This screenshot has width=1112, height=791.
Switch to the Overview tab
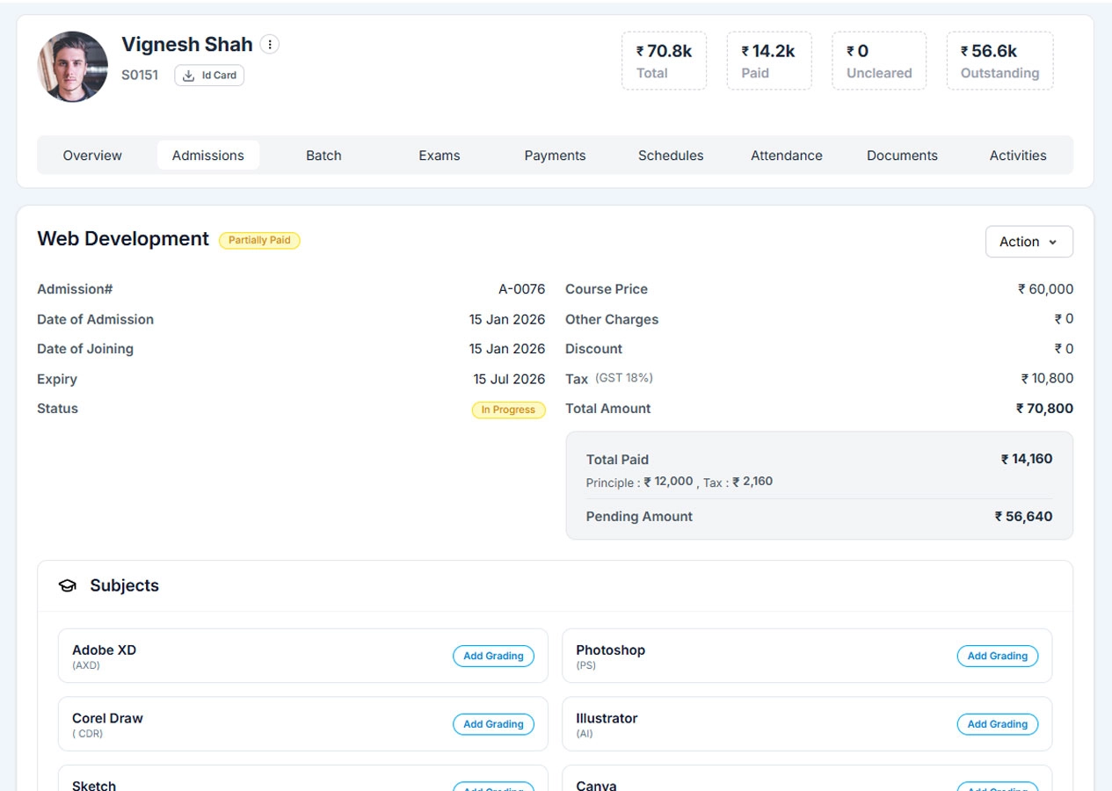tap(92, 156)
